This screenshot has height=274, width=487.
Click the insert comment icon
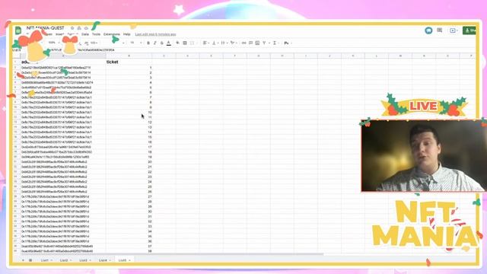pos(250,43)
